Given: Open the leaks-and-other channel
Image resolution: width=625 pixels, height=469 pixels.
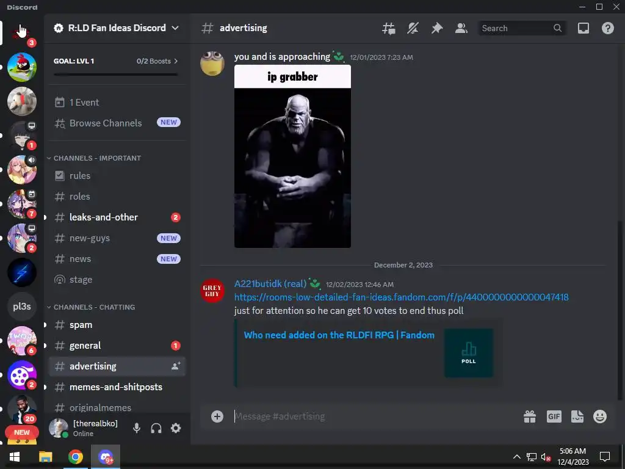Looking at the screenshot, I should 117,217.
